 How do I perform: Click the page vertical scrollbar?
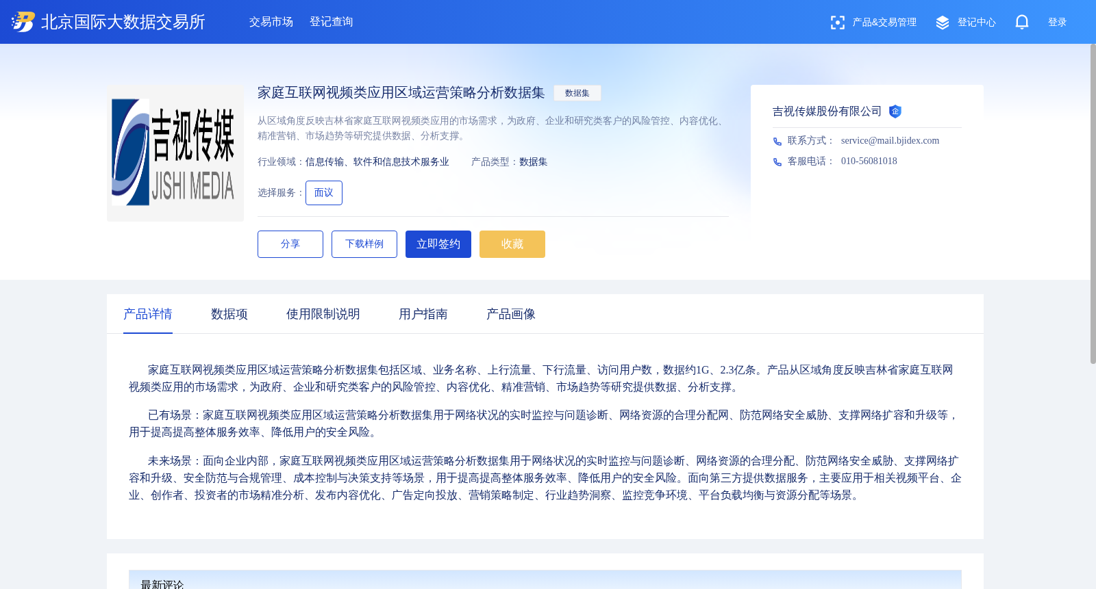(1093, 204)
